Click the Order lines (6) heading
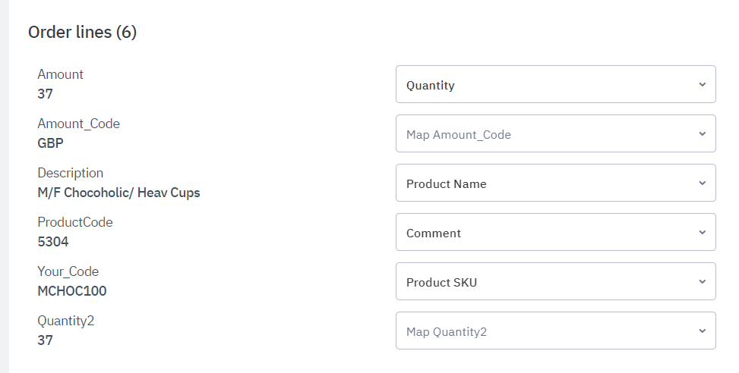The image size is (739, 373). coord(82,32)
